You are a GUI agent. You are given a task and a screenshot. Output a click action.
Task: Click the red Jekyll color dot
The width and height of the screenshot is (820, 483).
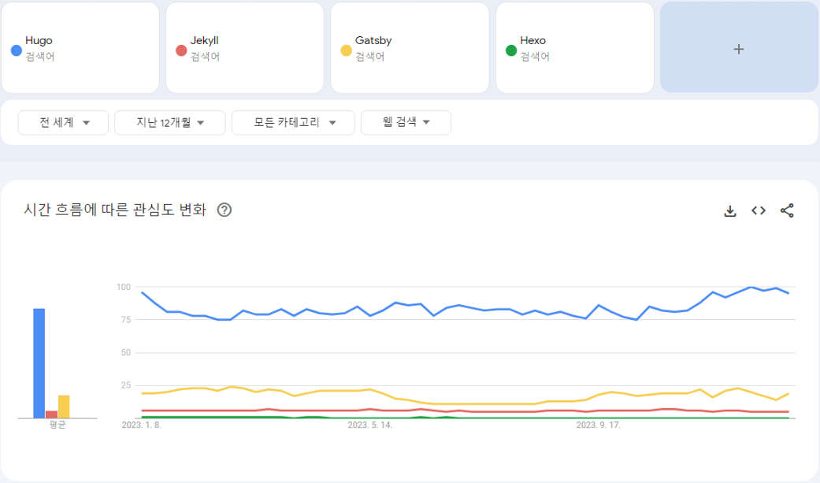[181, 50]
